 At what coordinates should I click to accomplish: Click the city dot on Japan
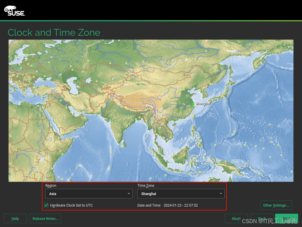coord(224,96)
